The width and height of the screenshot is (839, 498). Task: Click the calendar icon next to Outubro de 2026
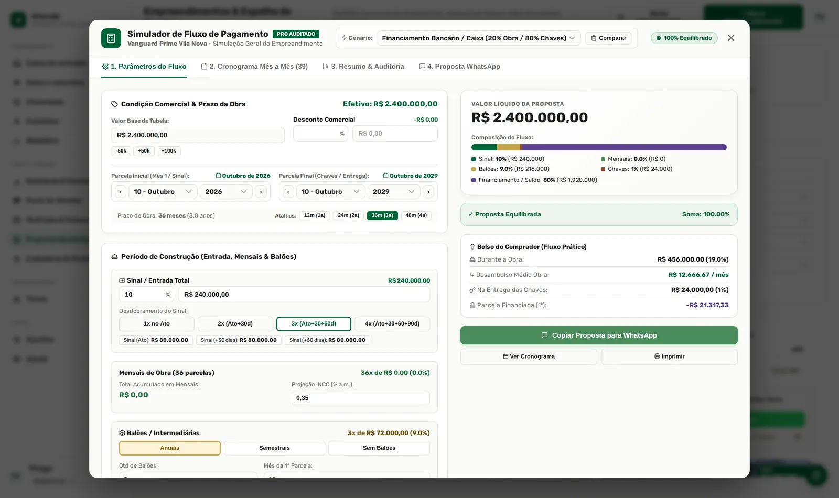219,176
